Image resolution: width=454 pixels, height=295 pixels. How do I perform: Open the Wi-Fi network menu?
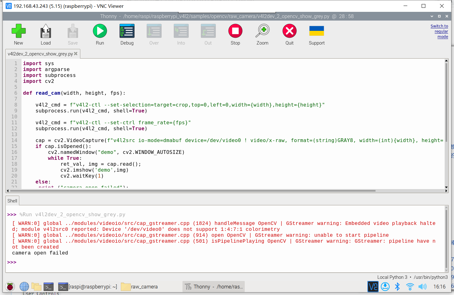pyautogui.click(x=410, y=287)
